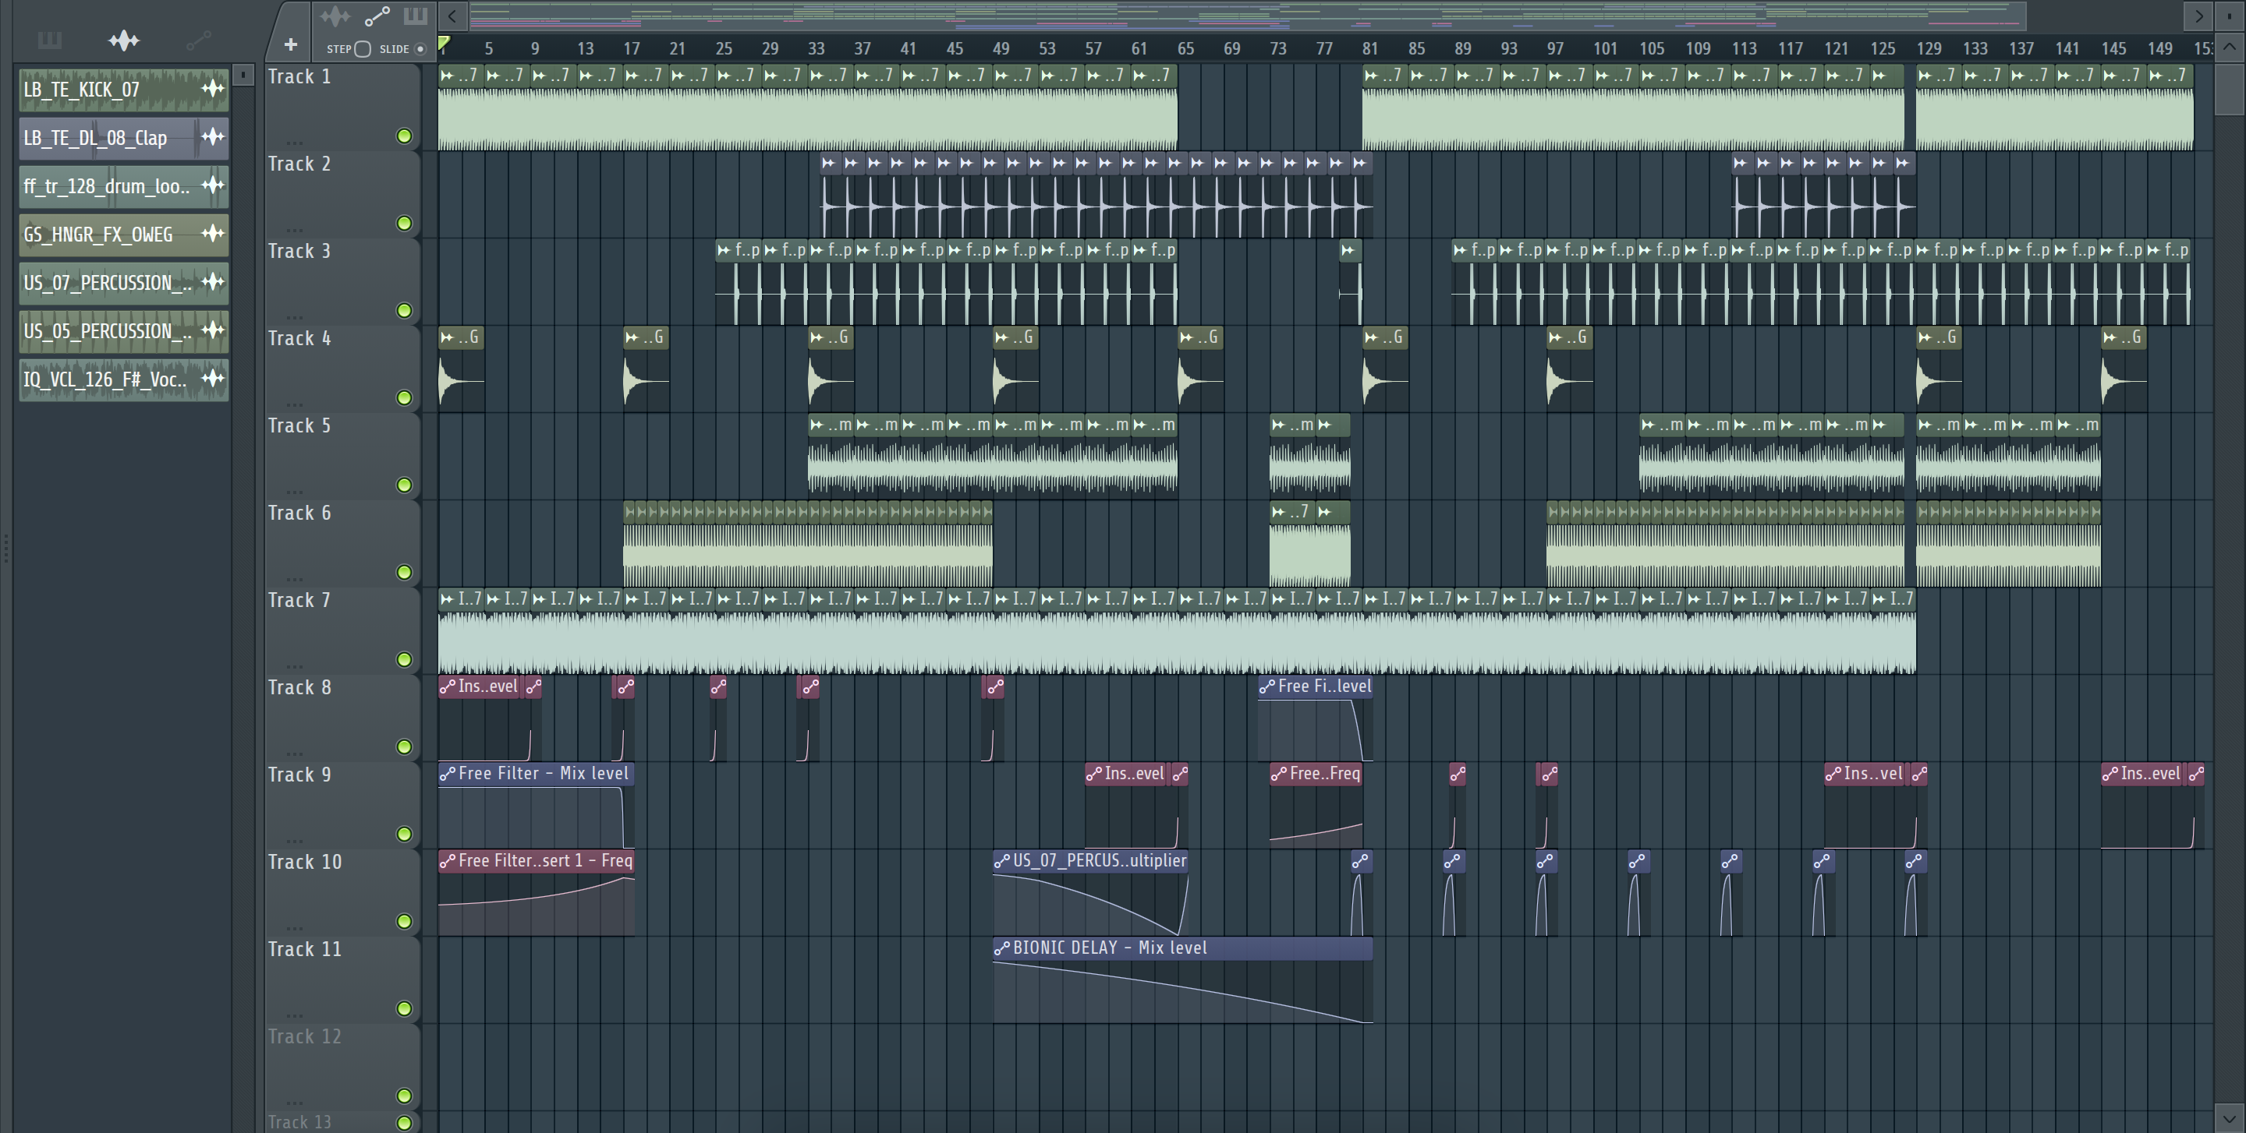Click the playlist overview minimap

coord(1247,16)
